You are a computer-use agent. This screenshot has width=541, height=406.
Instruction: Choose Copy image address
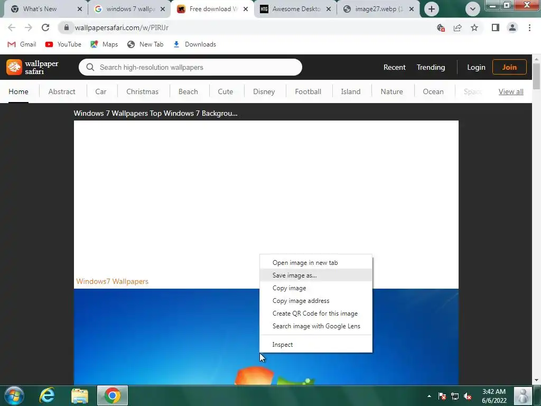coord(316,301)
